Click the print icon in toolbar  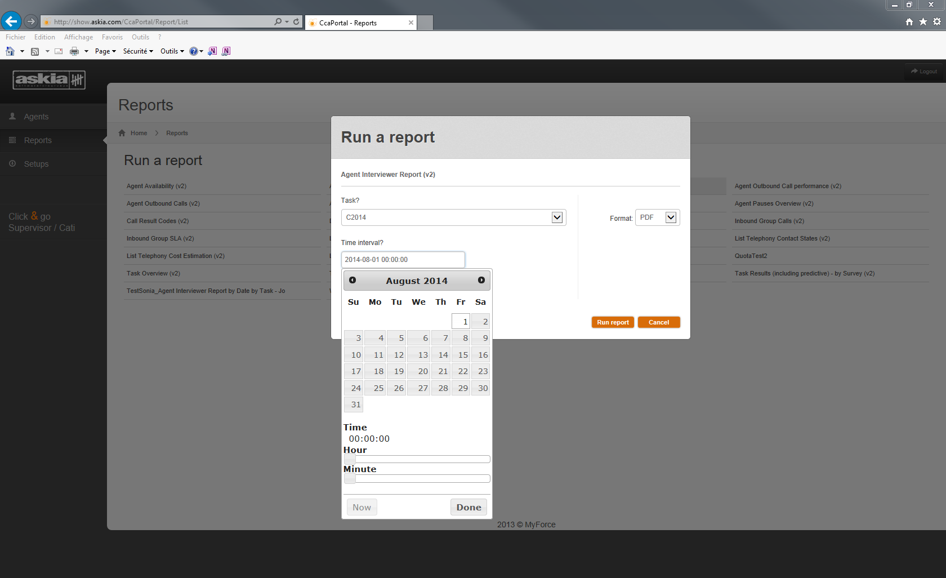(x=74, y=51)
